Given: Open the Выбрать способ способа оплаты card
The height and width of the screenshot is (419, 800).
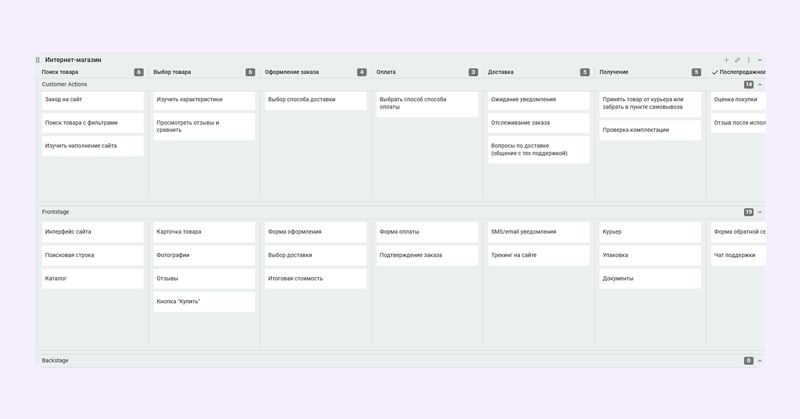Looking at the screenshot, I should [427, 103].
